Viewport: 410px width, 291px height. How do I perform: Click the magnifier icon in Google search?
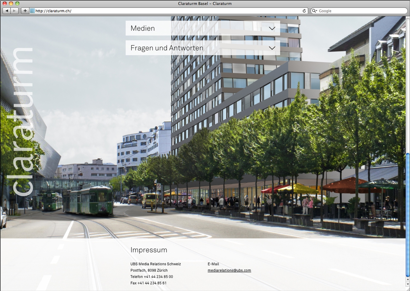[314, 11]
